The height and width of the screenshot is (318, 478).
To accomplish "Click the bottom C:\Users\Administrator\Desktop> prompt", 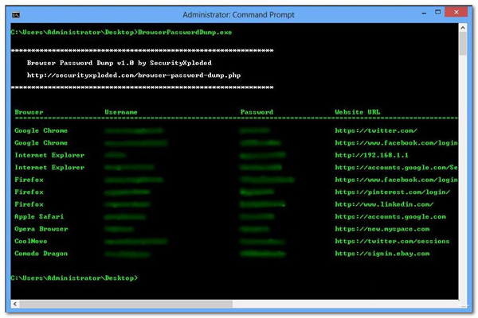I will [74, 278].
